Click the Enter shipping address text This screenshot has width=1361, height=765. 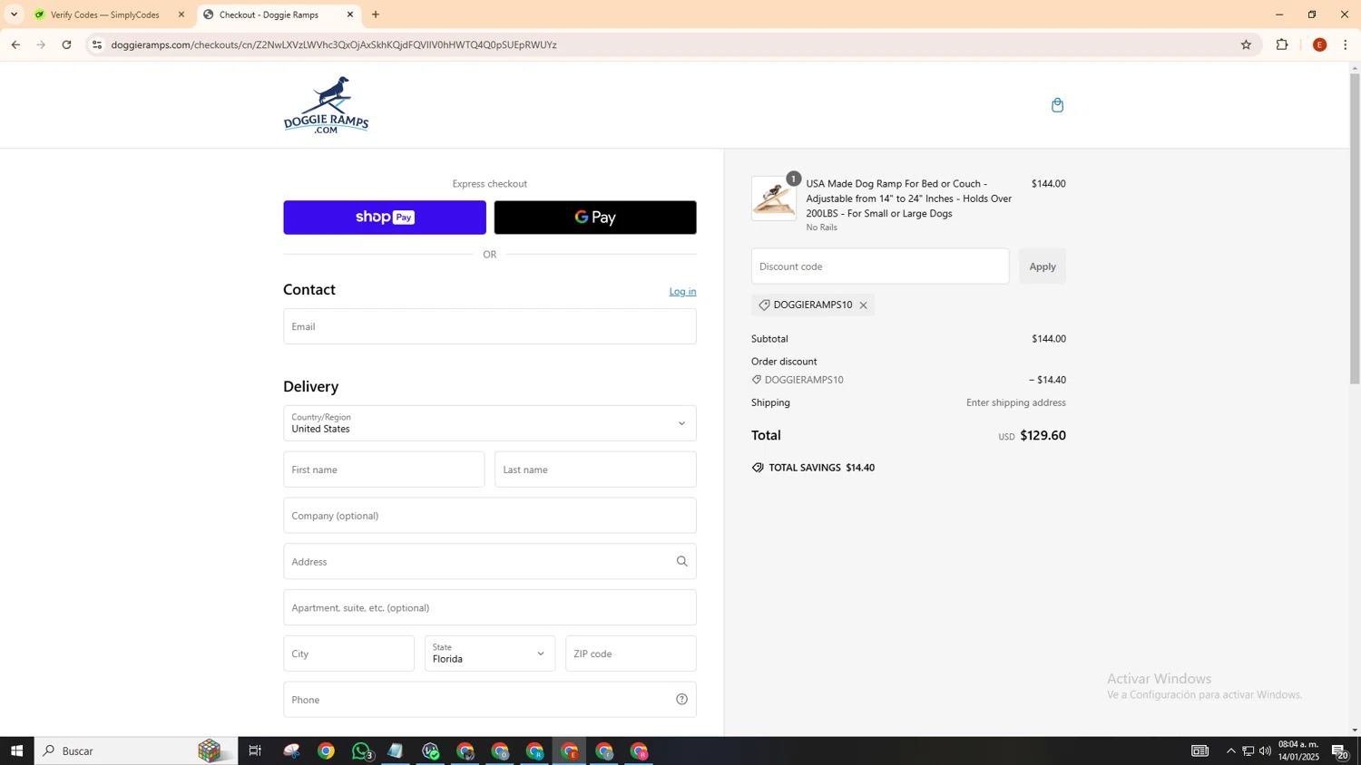1016,402
